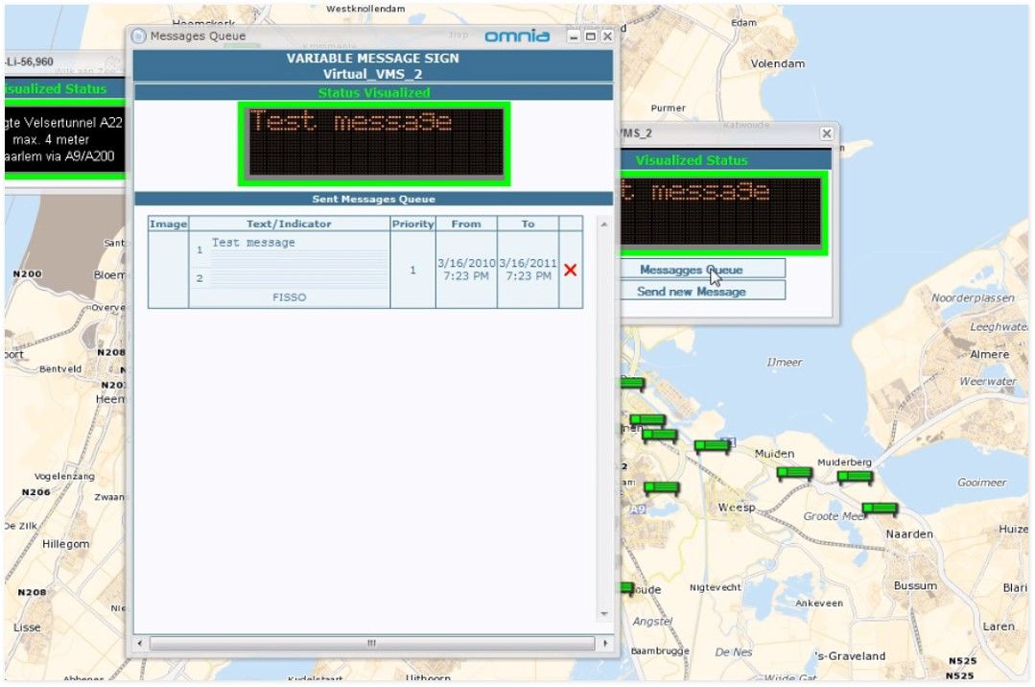The width and height of the screenshot is (1035, 687).
Task: Click the To column header
Action: point(529,224)
